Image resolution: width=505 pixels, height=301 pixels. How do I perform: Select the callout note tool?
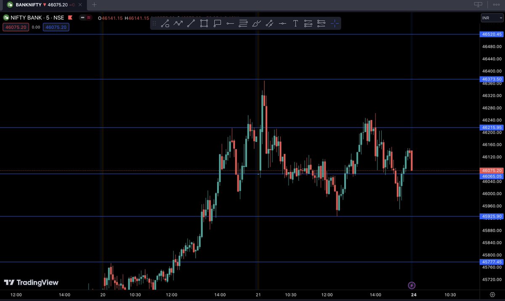click(x=217, y=24)
